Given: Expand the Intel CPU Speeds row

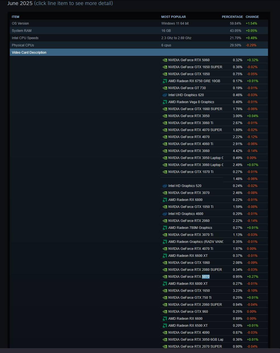Looking at the screenshot, I should click(139, 38).
